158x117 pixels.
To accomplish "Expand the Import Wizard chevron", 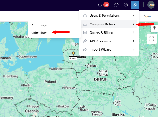I will [x=133, y=49].
